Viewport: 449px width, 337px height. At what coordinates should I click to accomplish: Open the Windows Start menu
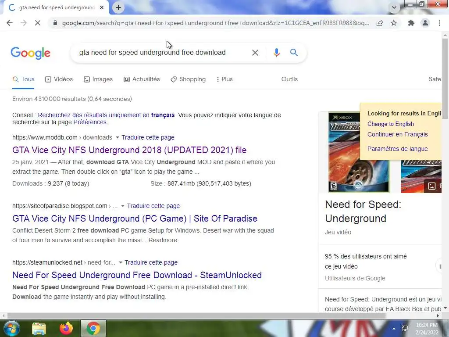[x=11, y=328]
